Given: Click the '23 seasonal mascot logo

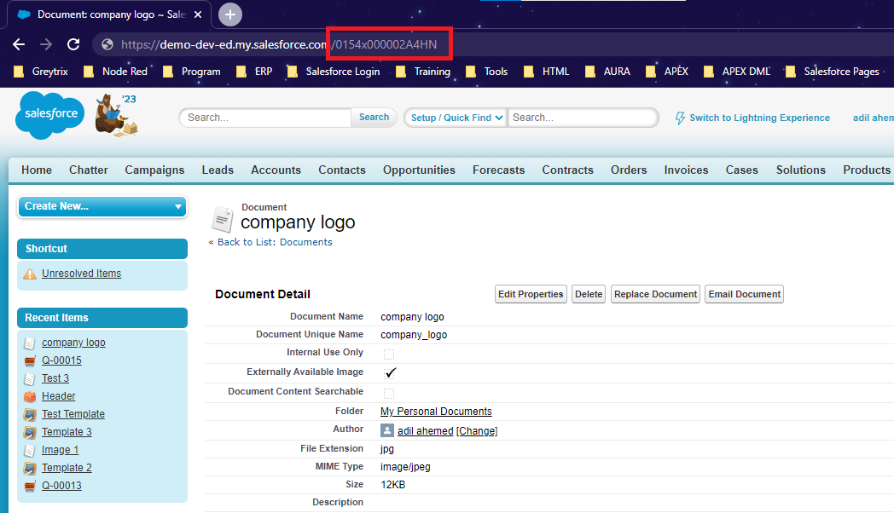Looking at the screenshot, I should 116,115.
